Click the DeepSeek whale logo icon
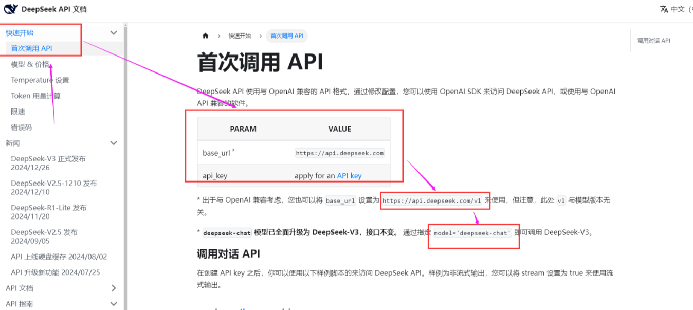The width and height of the screenshot is (693, 310). click(11, 9)
